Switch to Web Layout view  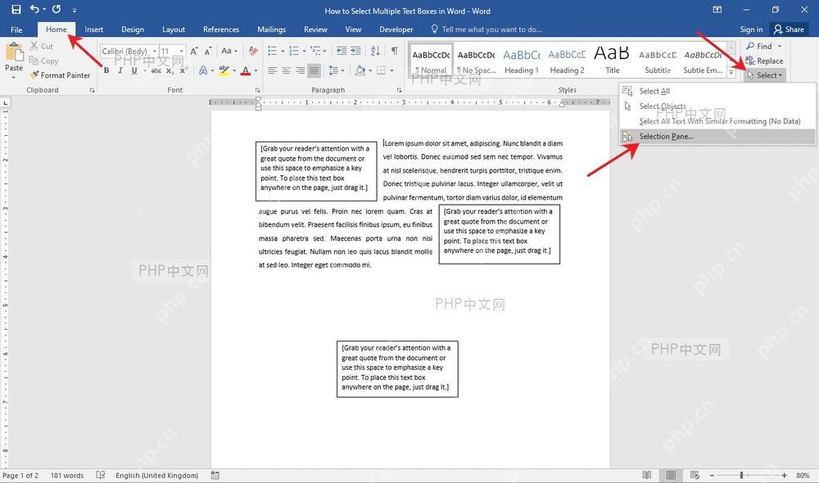695,475
